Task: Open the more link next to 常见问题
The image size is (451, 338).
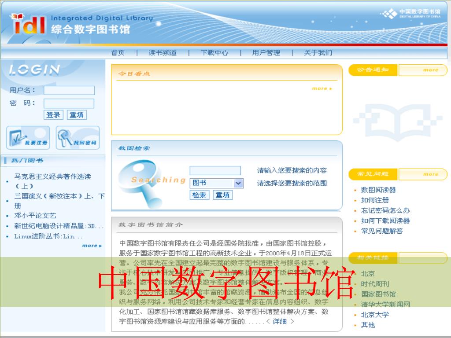Action: 431,174
